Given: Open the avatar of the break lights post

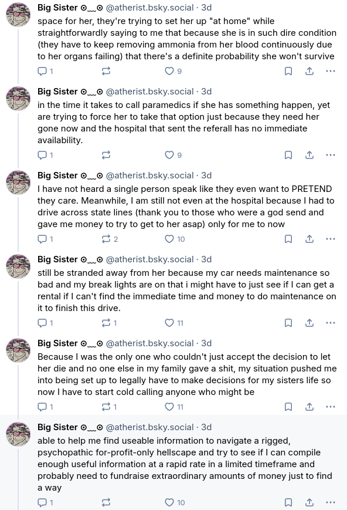Looking at the screenshot, I should 19,266.
